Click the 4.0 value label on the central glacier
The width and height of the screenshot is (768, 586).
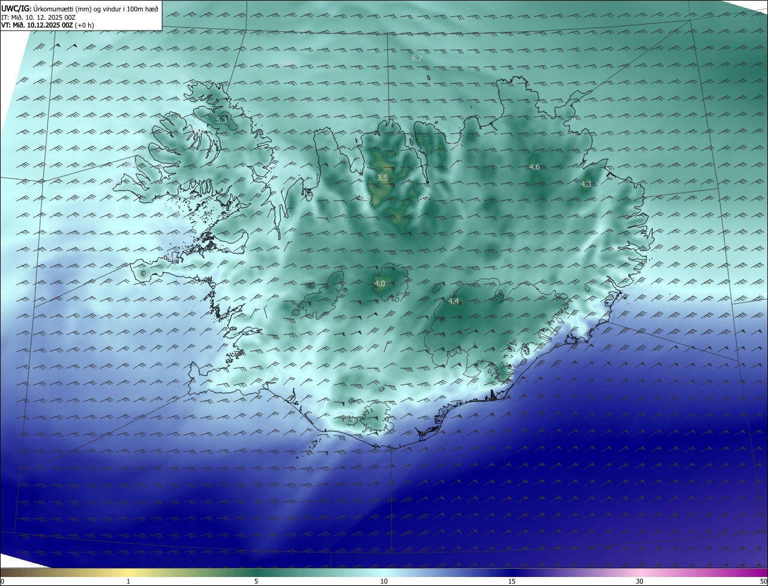coord(380,283)
